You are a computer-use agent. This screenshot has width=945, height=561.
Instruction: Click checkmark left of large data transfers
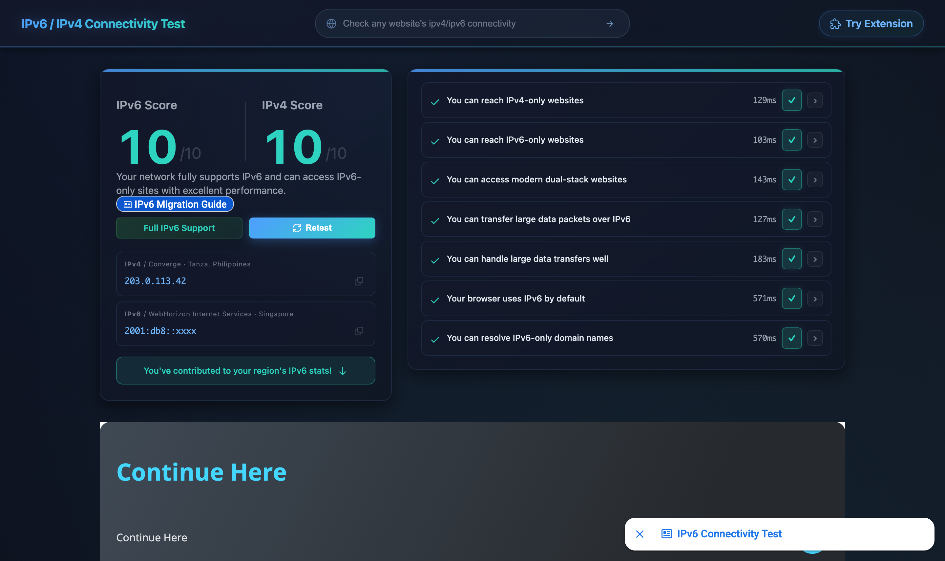[x=435, y=260]
